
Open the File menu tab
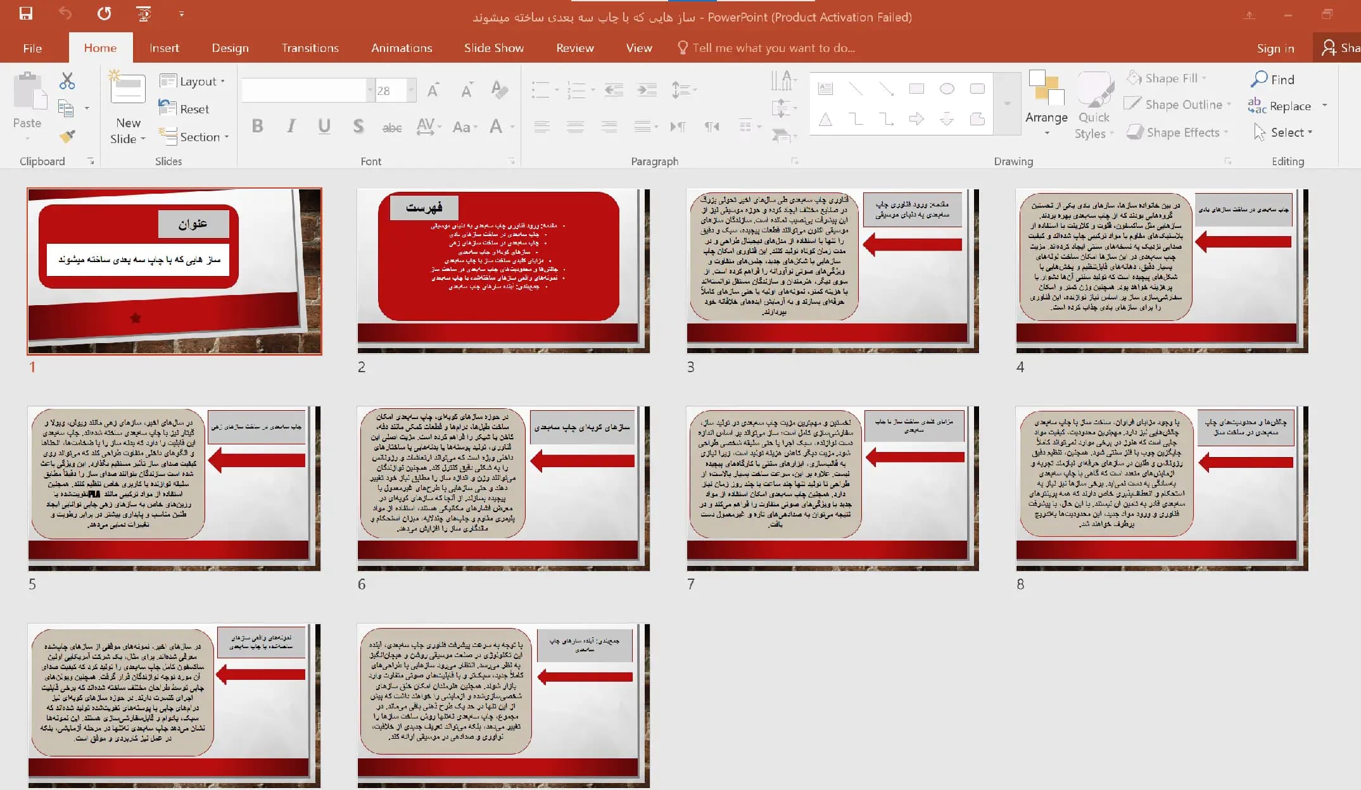click(32, 47)
